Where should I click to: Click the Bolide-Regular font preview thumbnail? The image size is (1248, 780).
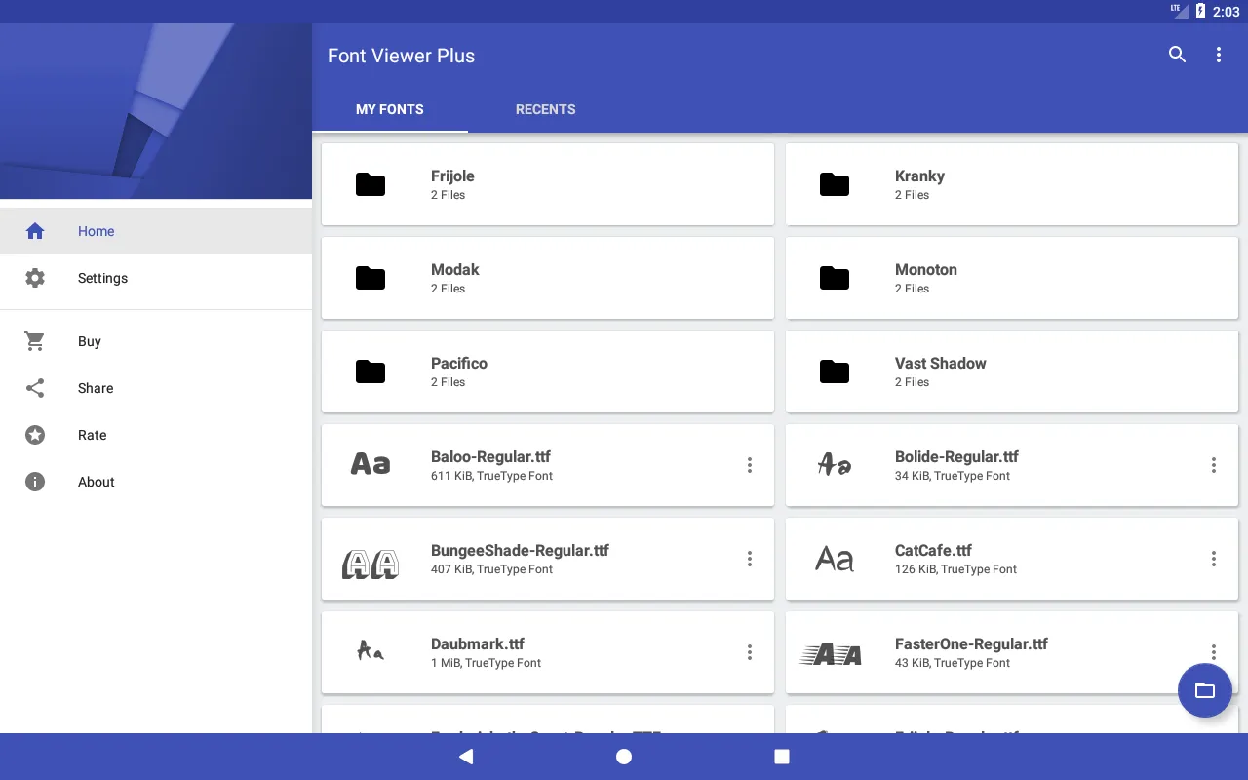(835, 465)
